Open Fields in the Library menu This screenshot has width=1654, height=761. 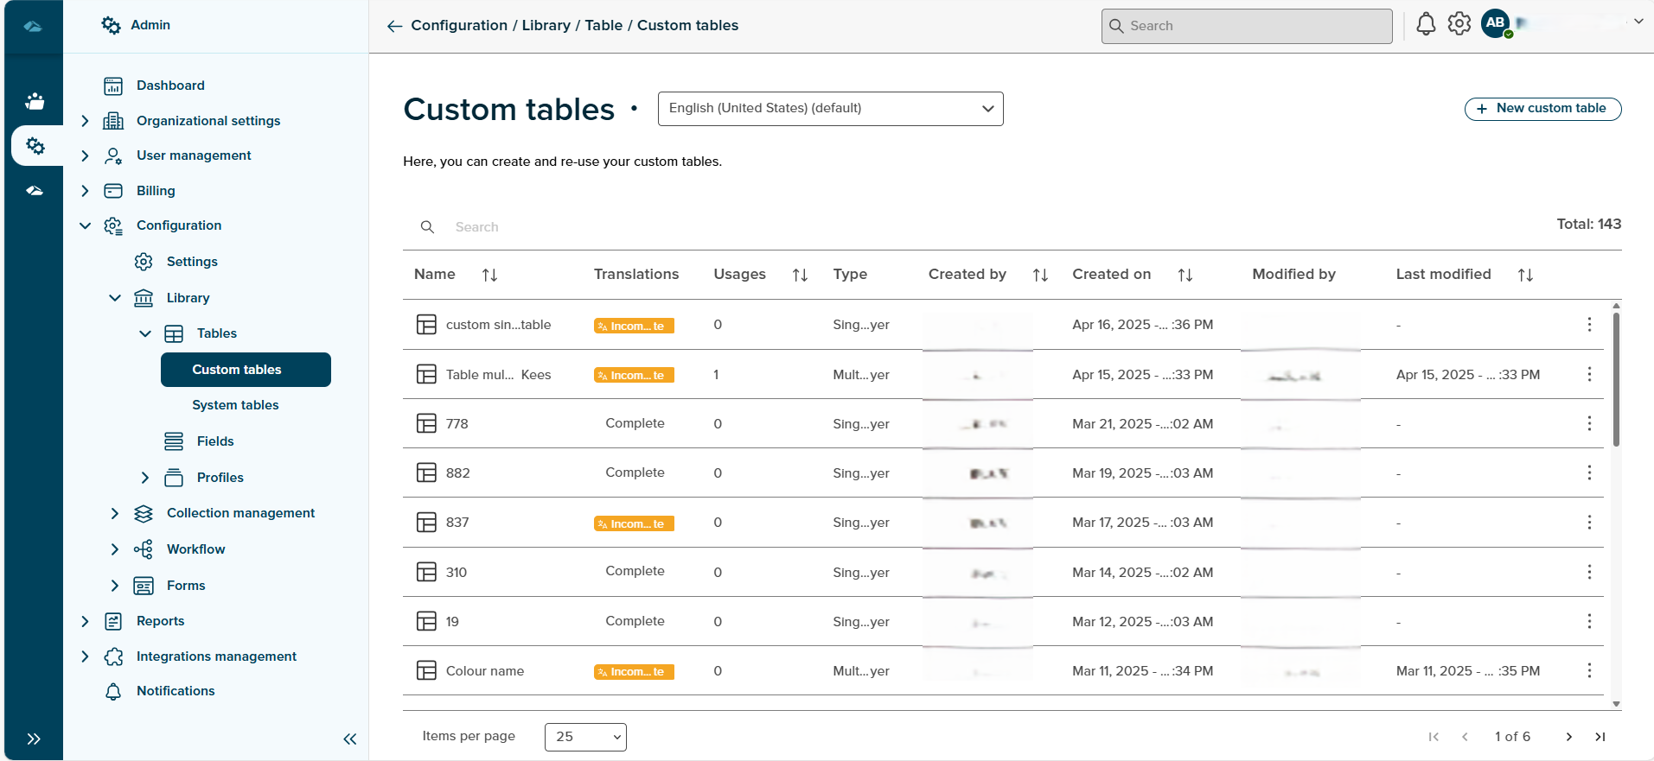click(x=215, y=441)
